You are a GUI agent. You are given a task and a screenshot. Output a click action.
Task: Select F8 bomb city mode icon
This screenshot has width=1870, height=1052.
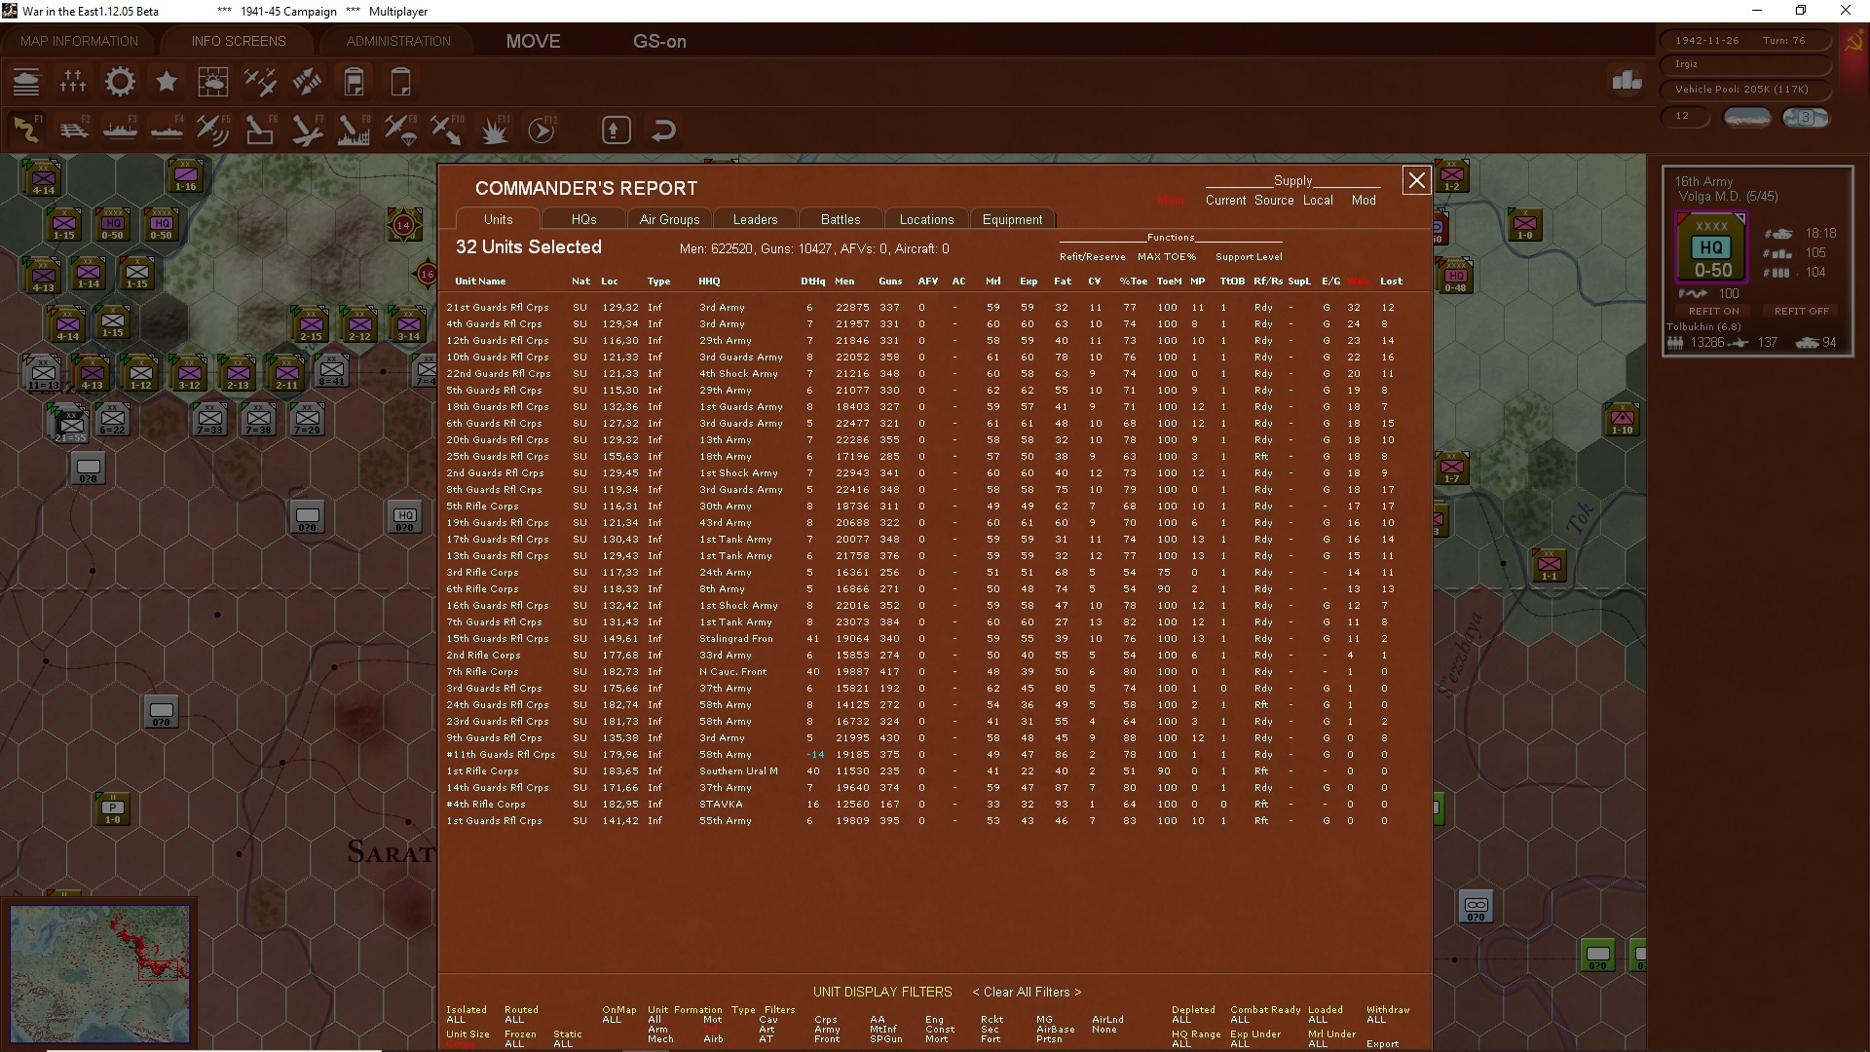pos(354,130)
